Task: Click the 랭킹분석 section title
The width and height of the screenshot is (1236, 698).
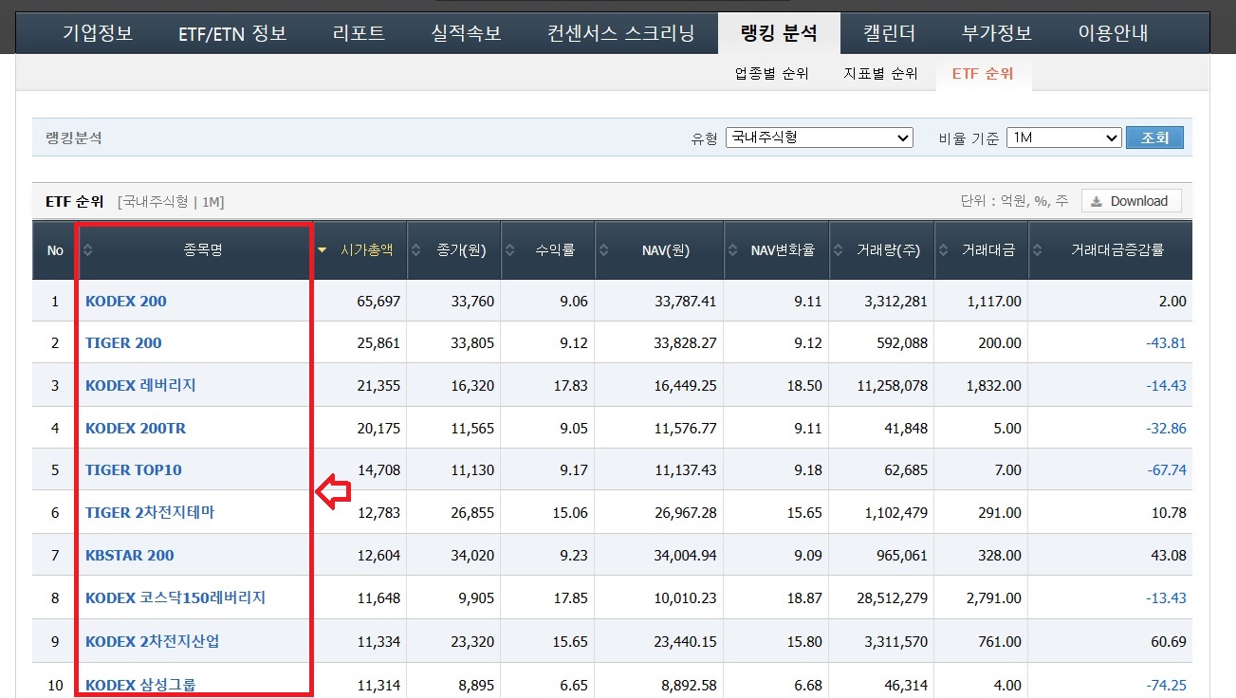Action: point(73,138)
